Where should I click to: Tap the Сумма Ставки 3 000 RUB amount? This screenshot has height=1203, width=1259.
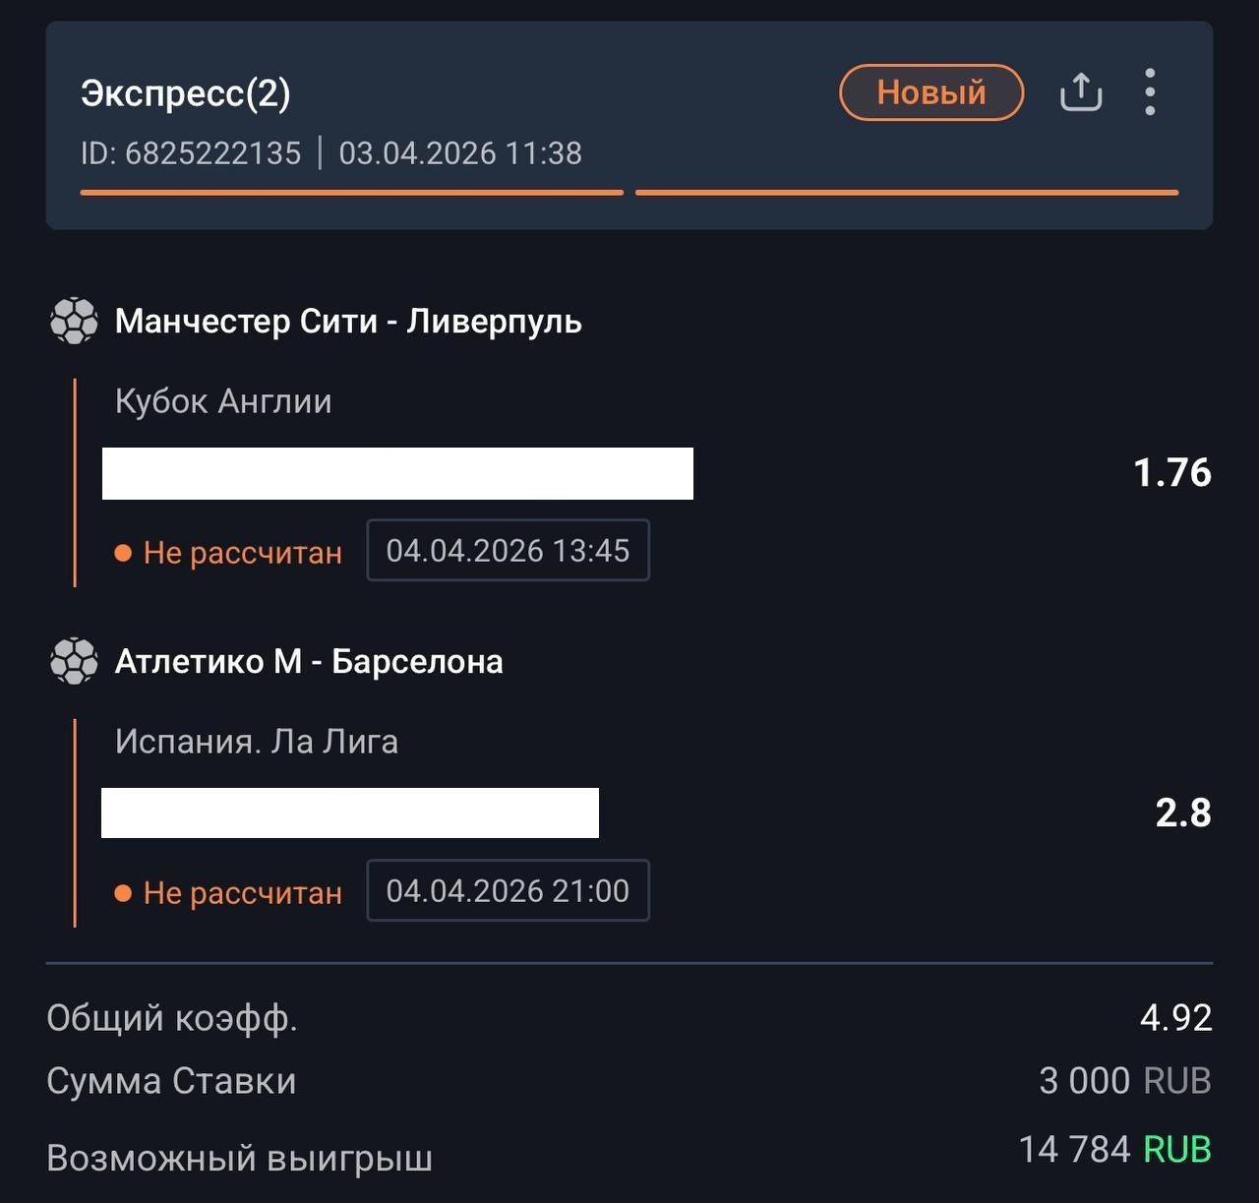pyautogui.click(x=1124, y=1081)
